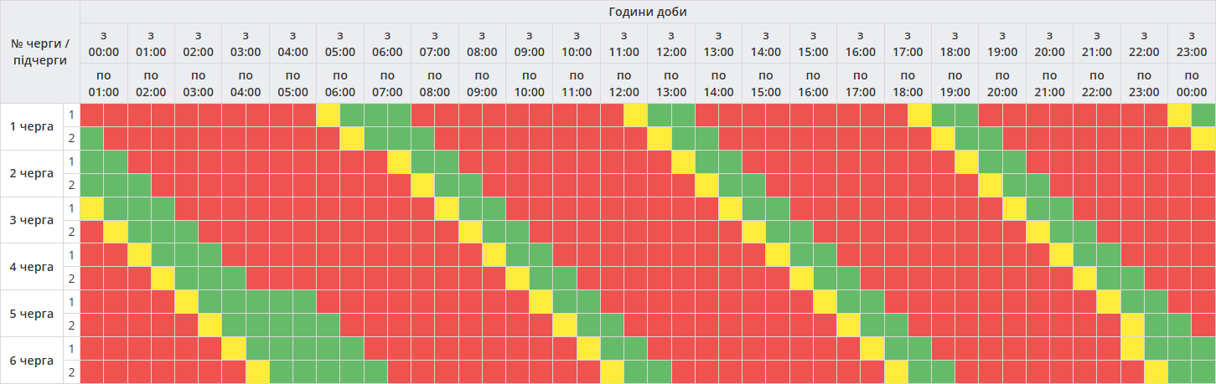Click the "Години доби" table header
Viewport: 1216px width, 384px height.
648,12
